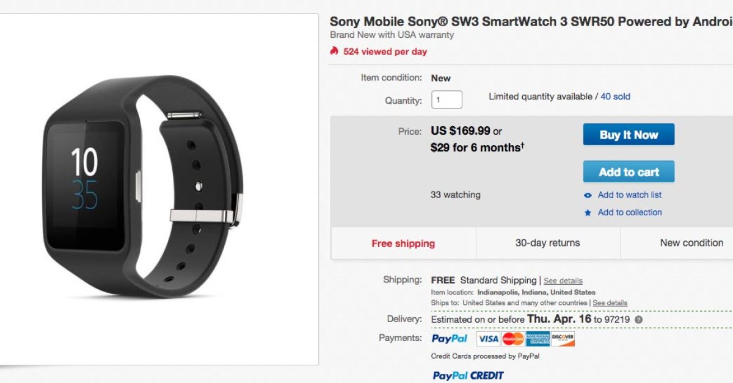Image resolution: width=733 pixels, height=383 pixels.
Task: Select the Visa card icon
Action: (x=488, y=338)
